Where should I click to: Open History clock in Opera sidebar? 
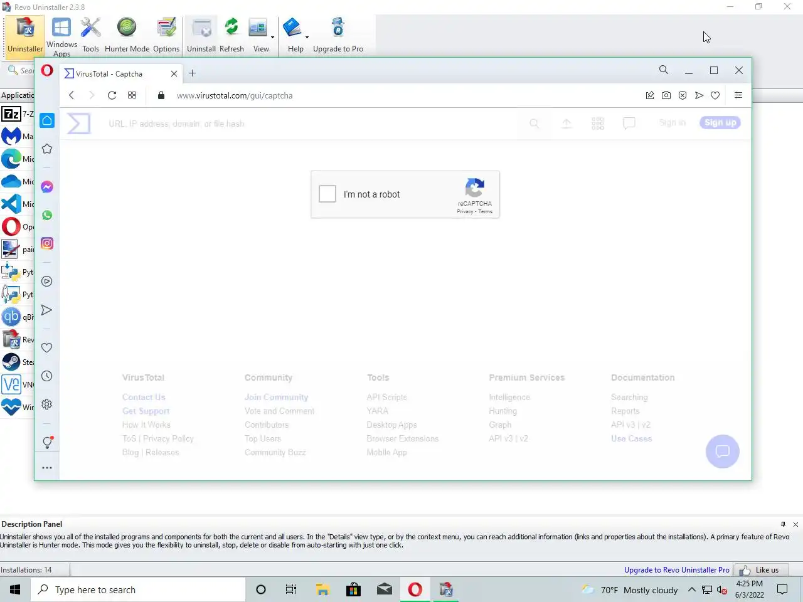[x=47, y=376]
